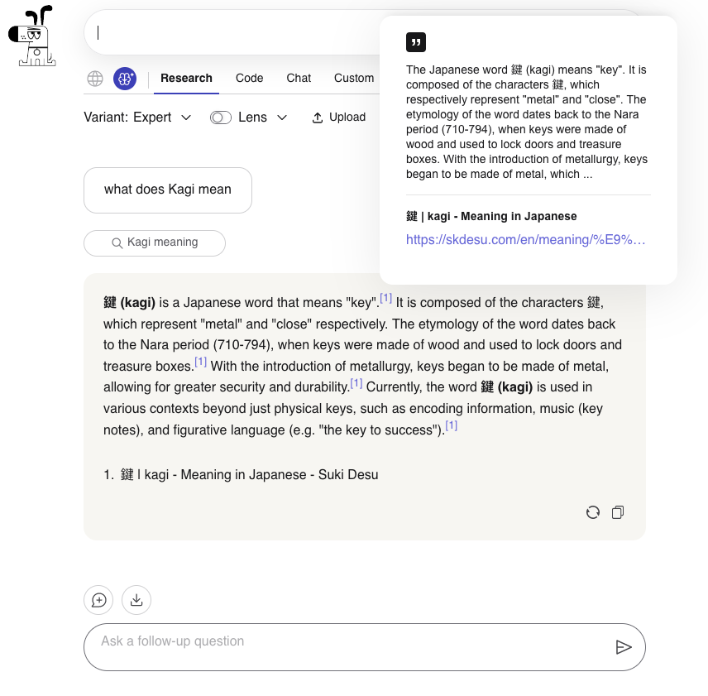Click the Kagi dog mascot logo

pos(31,36)
